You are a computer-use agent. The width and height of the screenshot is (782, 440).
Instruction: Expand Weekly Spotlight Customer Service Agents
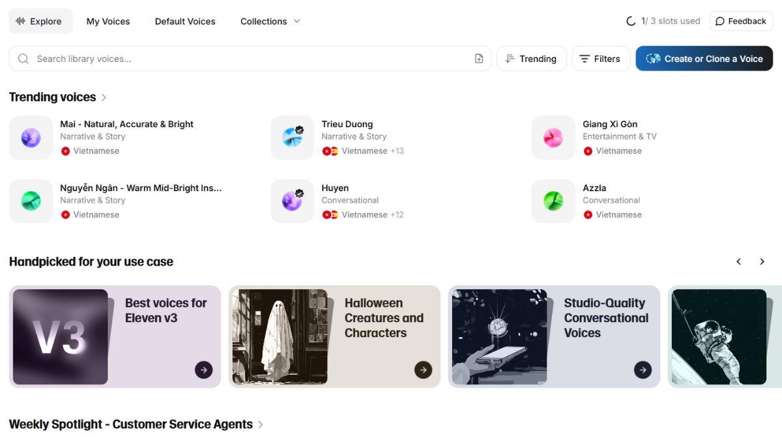[260, 424]
